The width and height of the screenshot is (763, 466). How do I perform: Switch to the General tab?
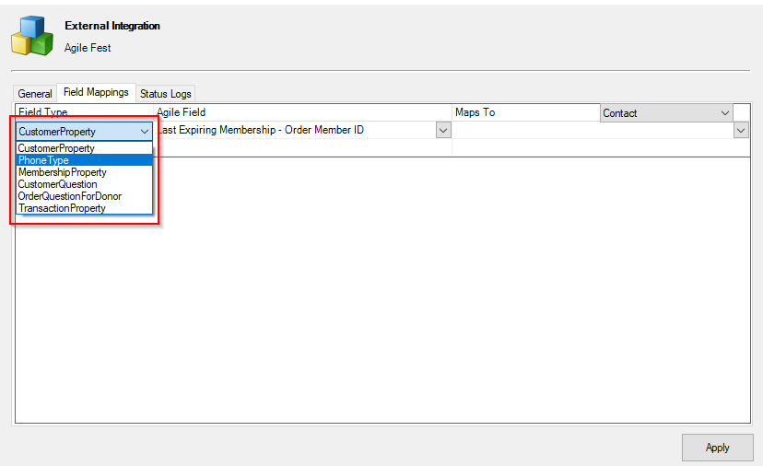(x=34, y=93)
